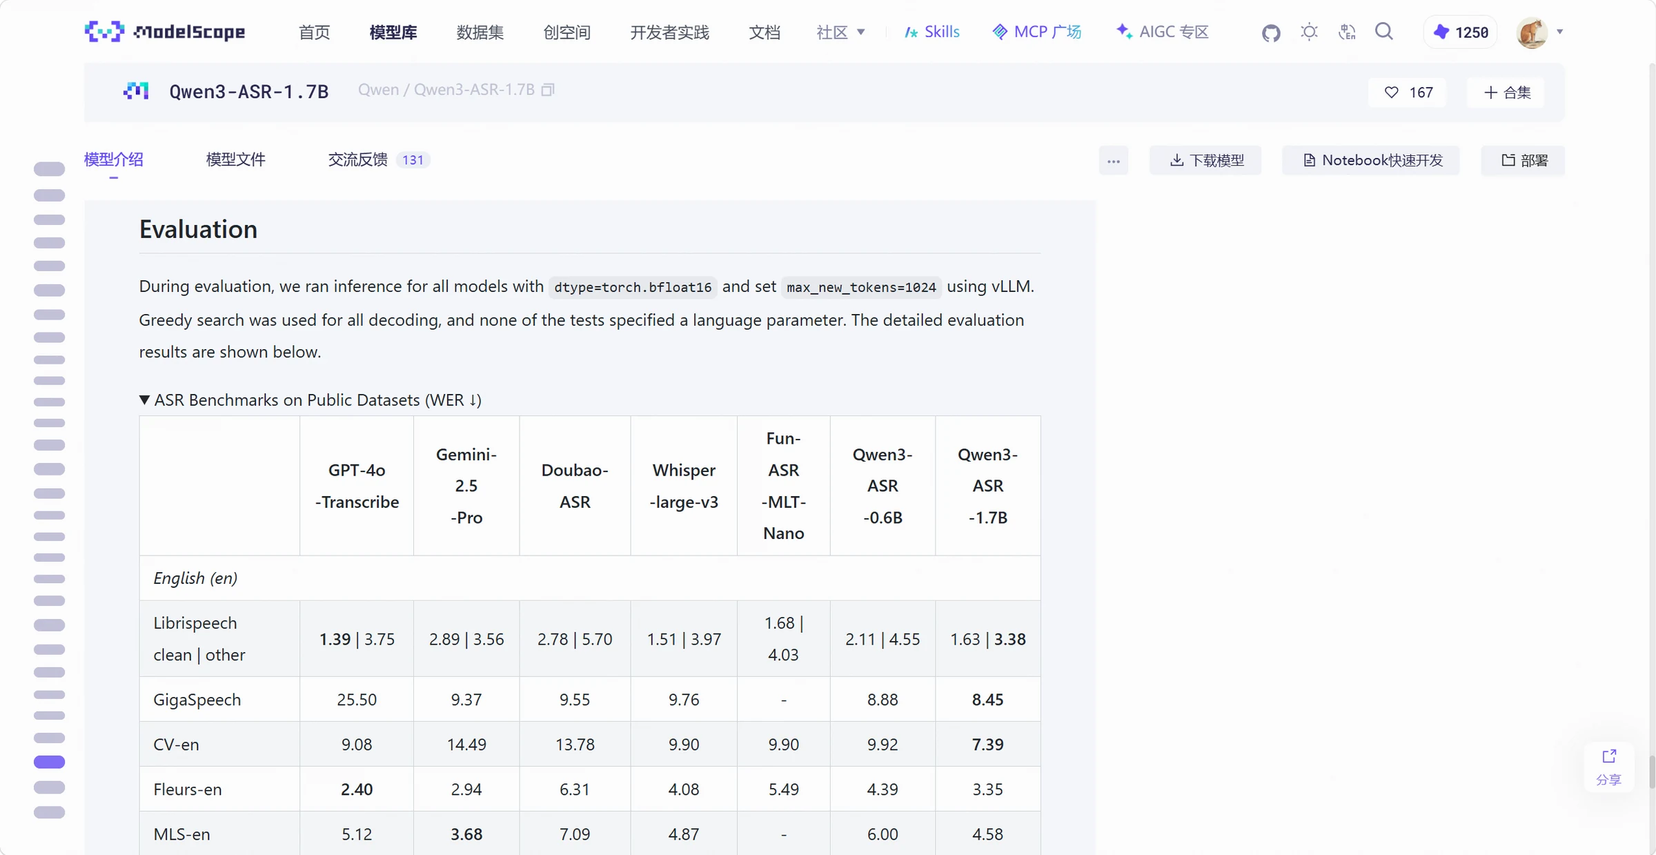Click the bold 3.68 MLS-en cell
Screen dimensions: 1656x855
466,834
